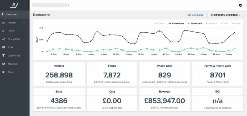Click the R/ logo in sidebar
The image size is (247, 116).
[x=14, y=5]
